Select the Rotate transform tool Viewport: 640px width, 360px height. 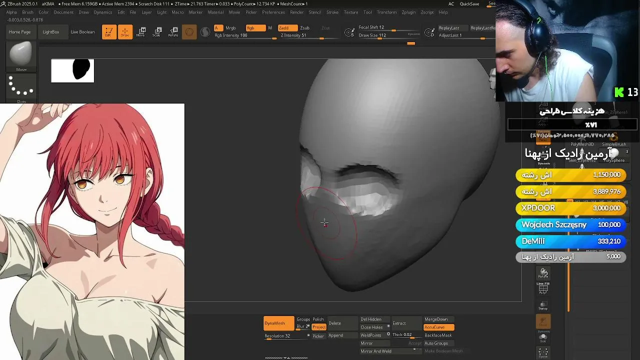tap(173, 32)
